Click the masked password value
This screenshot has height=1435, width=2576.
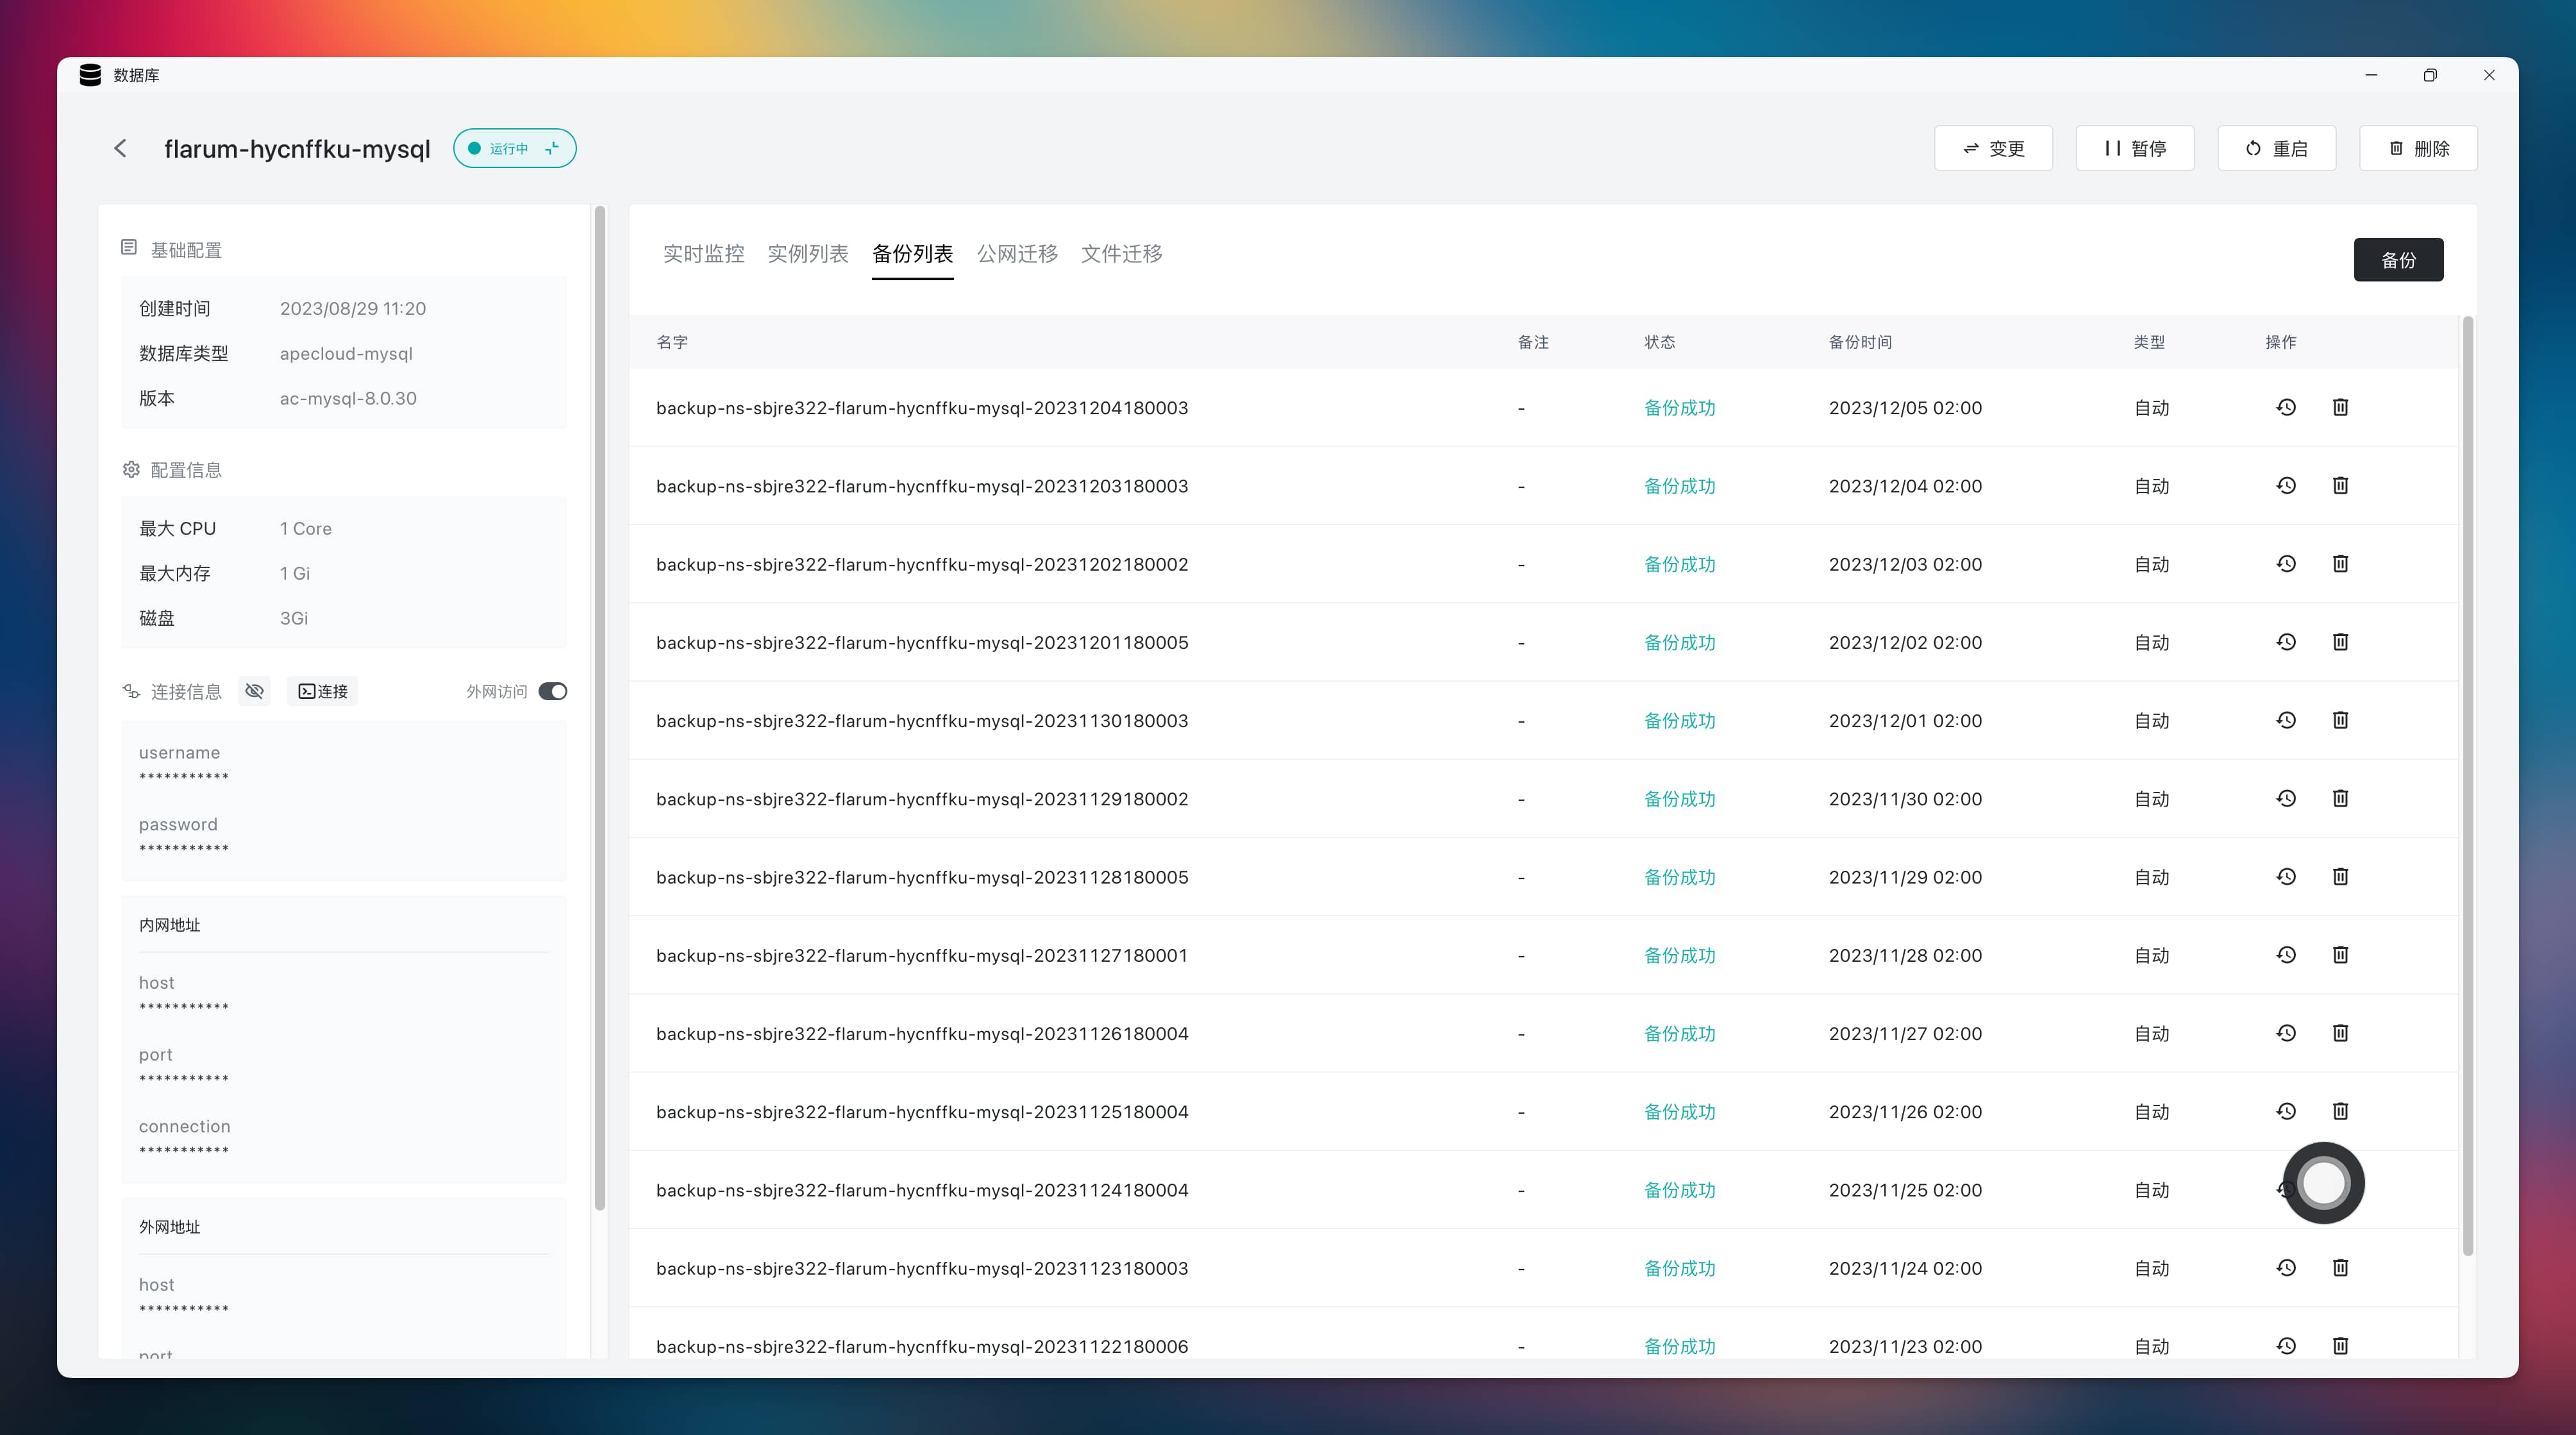184,849
